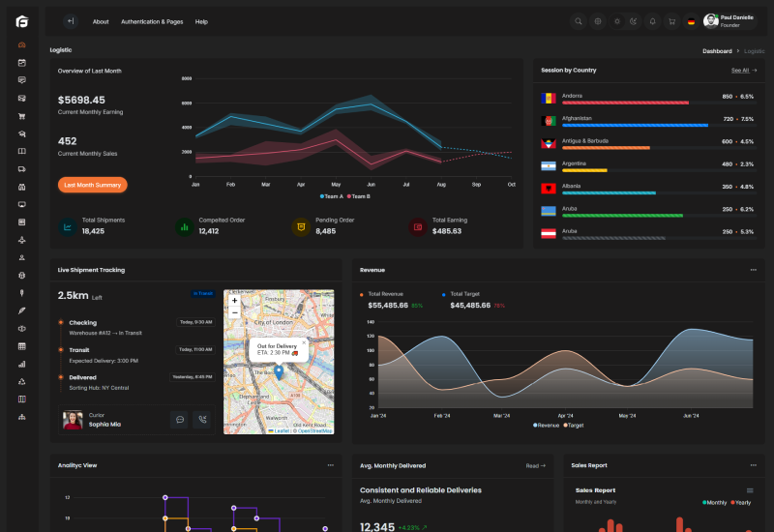Open the truck icon in sidebar
The width and height of the screenshot is (774, 532).
21,168
